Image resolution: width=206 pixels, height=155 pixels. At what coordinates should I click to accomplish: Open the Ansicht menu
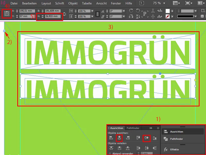click(101, 3)
